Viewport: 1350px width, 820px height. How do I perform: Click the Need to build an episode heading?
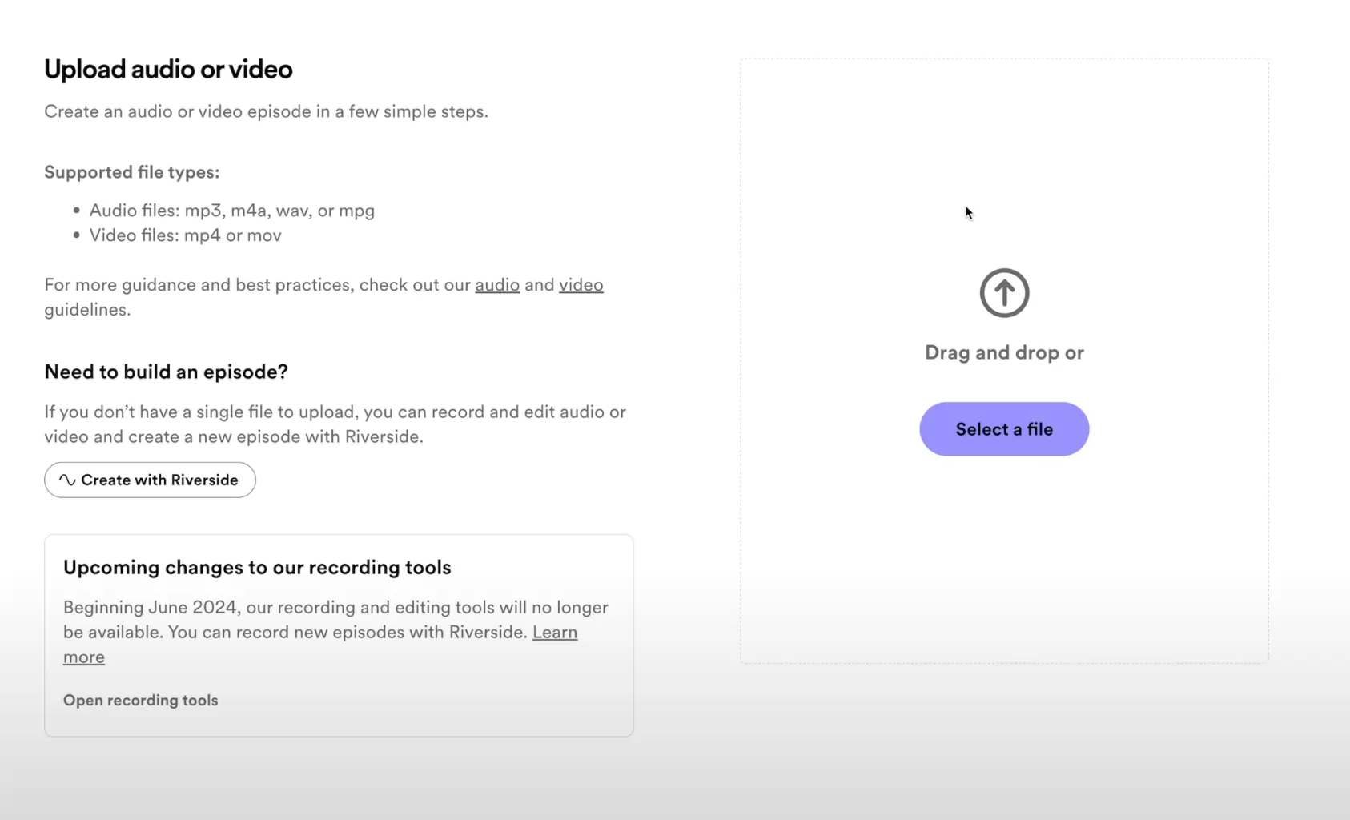point(166,372)
